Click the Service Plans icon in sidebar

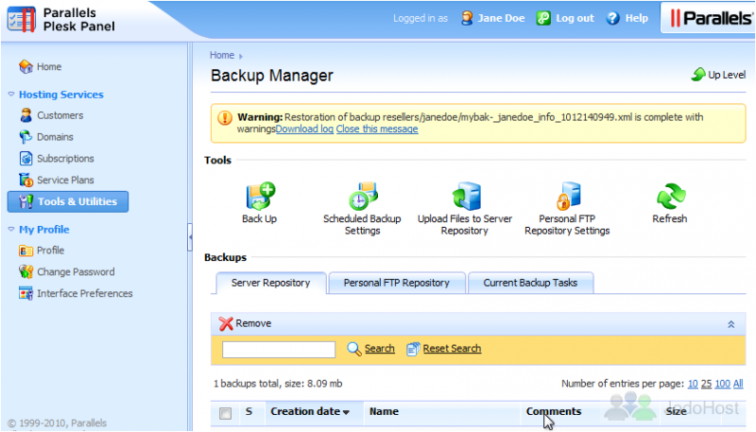[x=26, y=180]
